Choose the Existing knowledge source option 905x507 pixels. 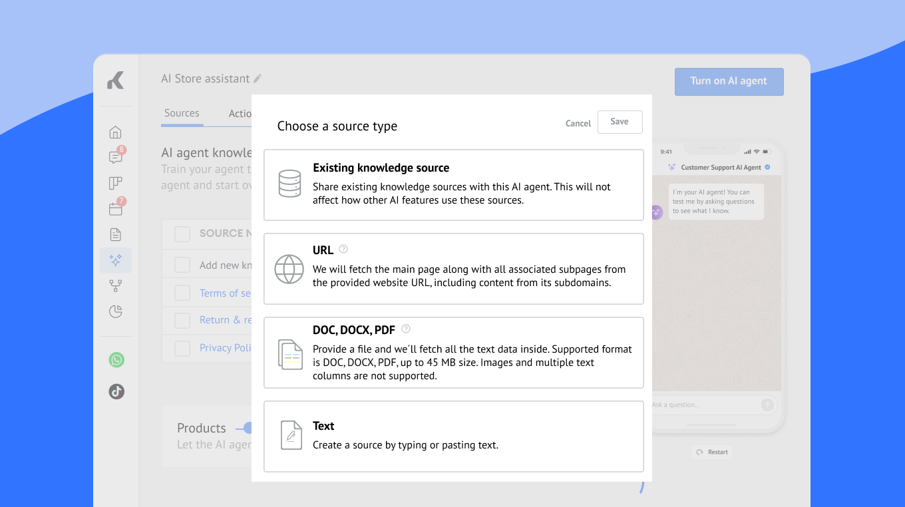[453, 185]
